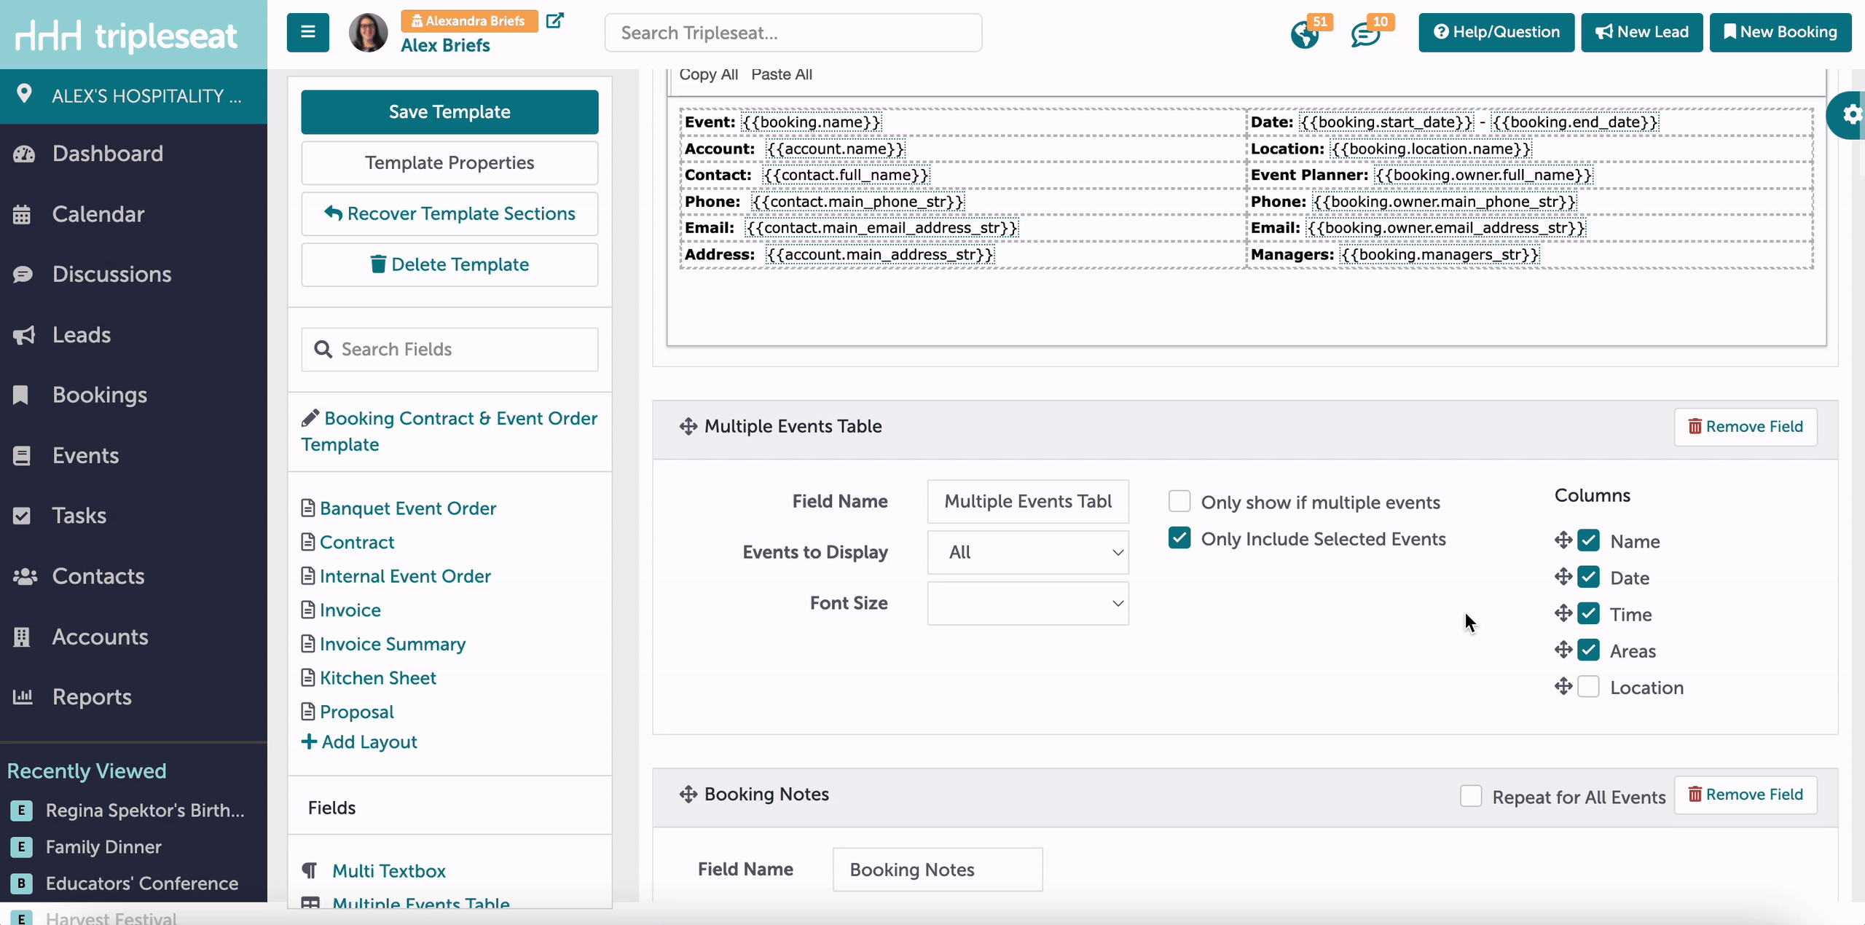Open the Contract layout link
This screenshot has height=925, width=1865.
click(357, 542)
